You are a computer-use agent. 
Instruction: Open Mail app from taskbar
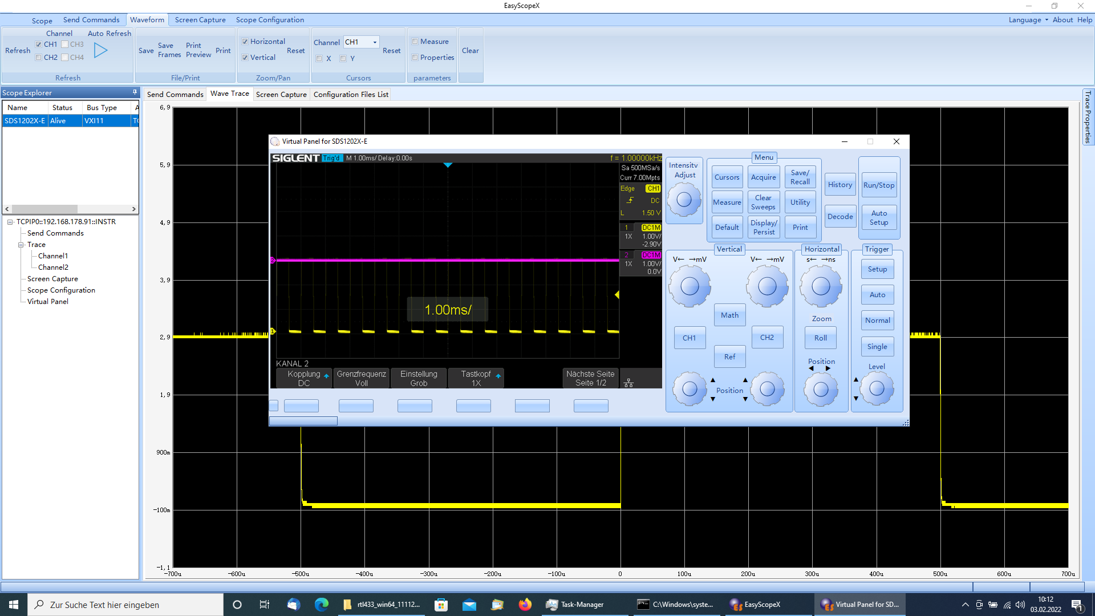pos(469,605)
